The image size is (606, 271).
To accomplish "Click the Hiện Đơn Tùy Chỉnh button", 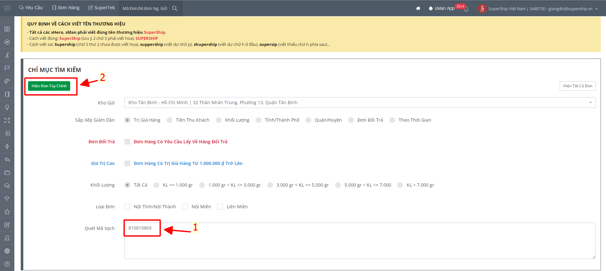I will tap(49, 86).
